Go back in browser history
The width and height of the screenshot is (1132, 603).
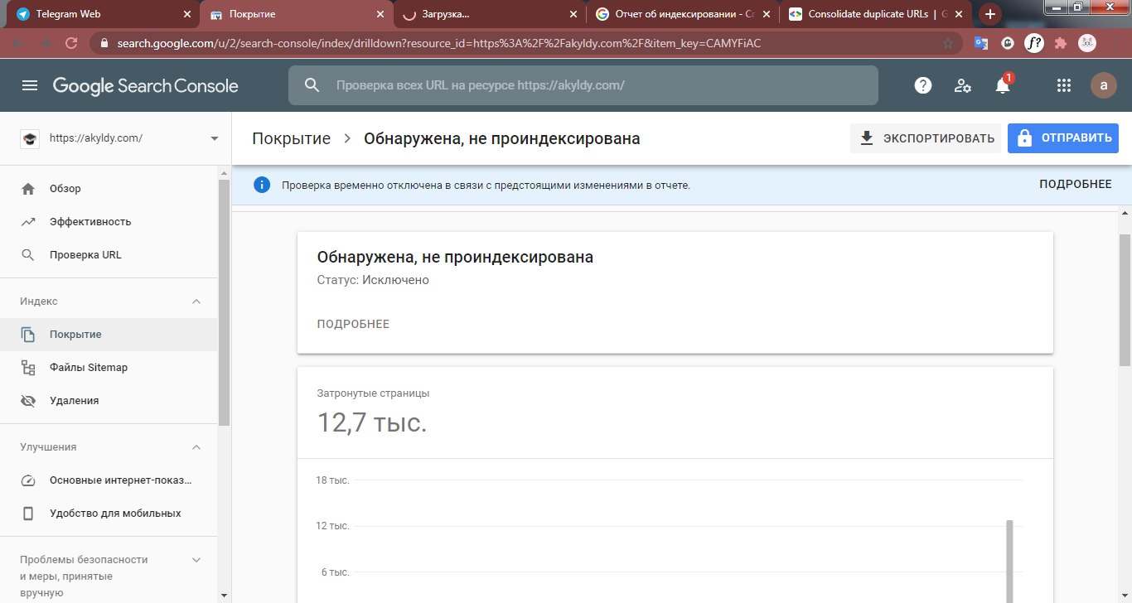coord(18,43)
